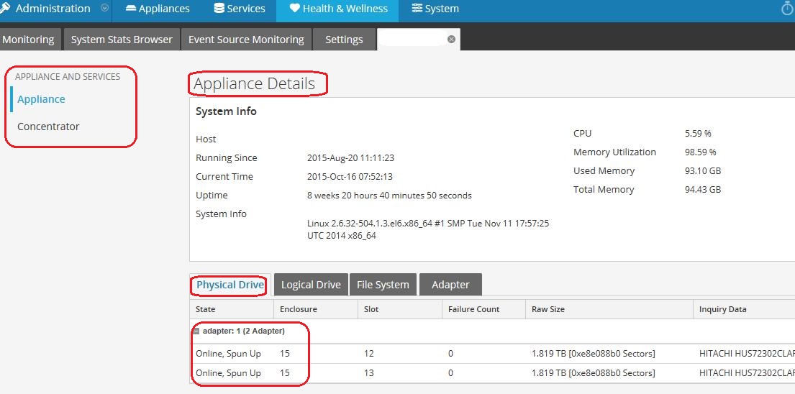
Task: Switch to the Logical Drive tab
Action: (x=311, y=285)
